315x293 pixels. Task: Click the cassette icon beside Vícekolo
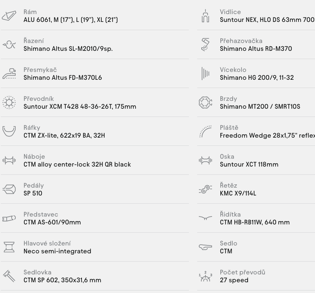coord(205,74)
